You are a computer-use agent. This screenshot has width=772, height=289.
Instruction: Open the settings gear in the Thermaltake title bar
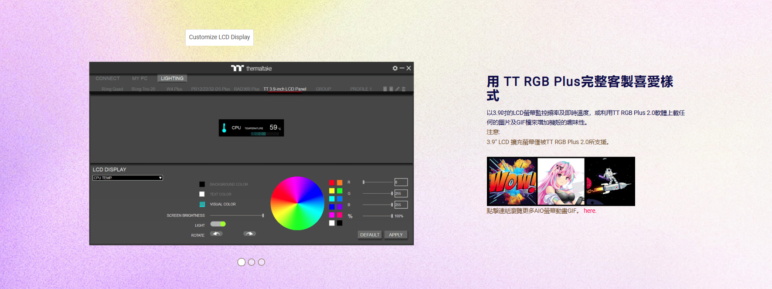(395, 68)
